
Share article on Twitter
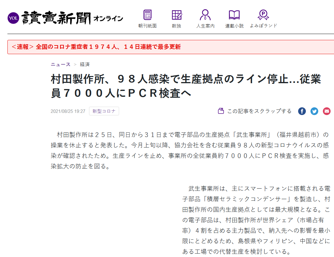point(314,111)
